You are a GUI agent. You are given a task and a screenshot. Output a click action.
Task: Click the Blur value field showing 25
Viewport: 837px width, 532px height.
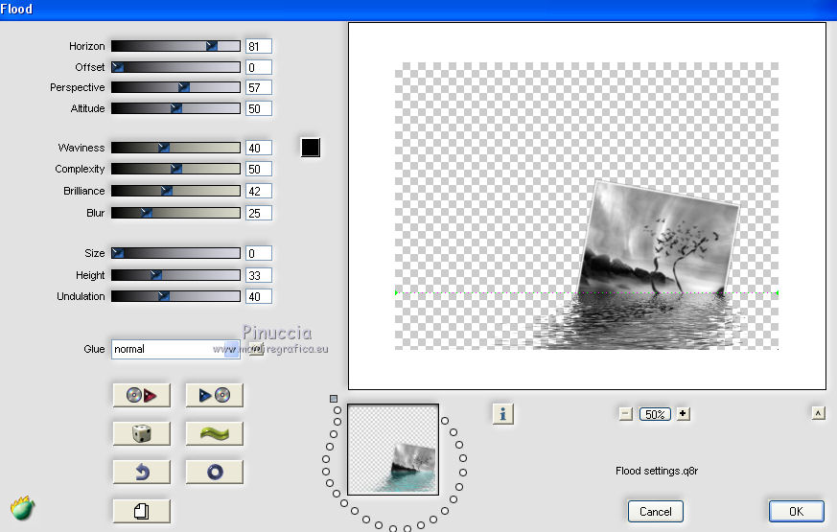(259, 213)
